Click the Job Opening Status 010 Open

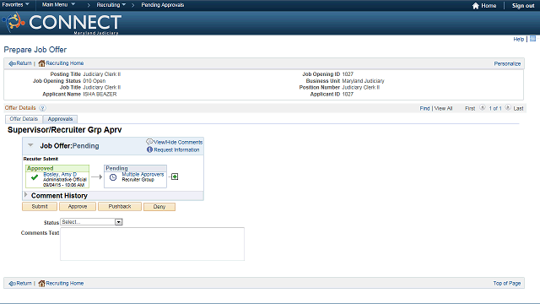[94, 81]
